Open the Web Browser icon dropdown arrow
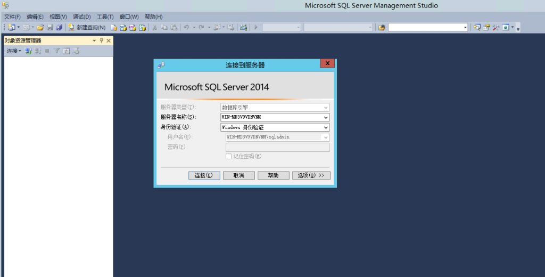 click(x=513, y=27)
